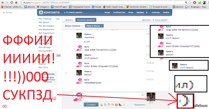Close the Вован Семёнов conversation tab
Screen dimensions: 209x109
point(82,26)
